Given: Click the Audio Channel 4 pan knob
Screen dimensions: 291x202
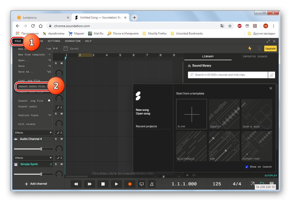Looking at the screenshot, I should tap(59, 149).
